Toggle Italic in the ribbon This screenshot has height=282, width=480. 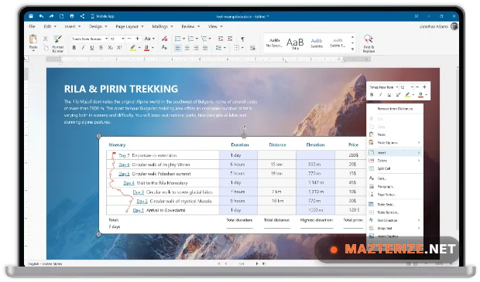click(83, 48)
